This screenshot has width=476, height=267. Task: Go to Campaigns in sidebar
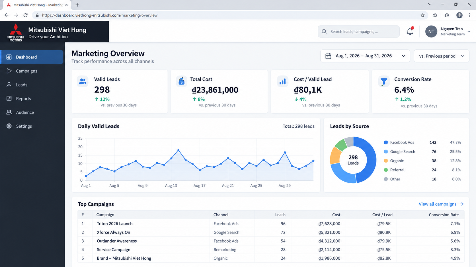(x=32, y=71)
